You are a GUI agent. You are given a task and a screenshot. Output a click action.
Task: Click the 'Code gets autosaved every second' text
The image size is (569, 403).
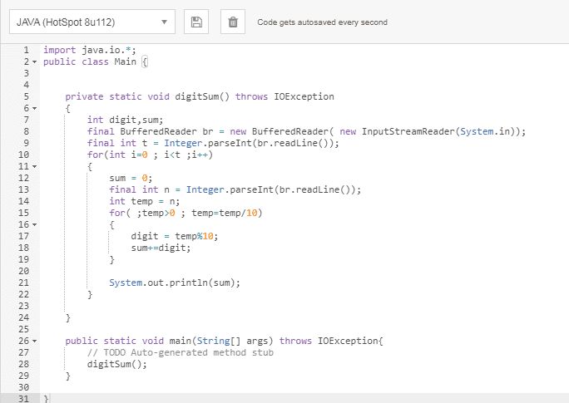point(322,22)
